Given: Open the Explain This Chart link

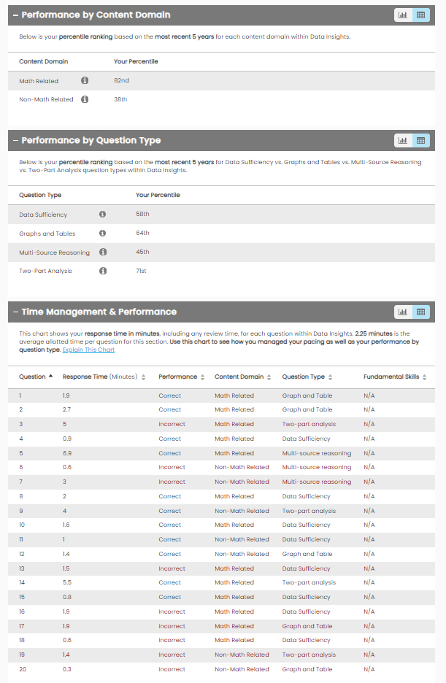Looking at the screenshot, I should [x=88, y=350].
